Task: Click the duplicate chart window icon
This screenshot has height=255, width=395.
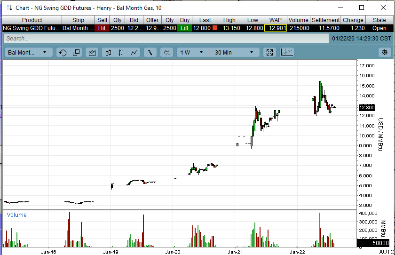Action: tap(76, 52)
